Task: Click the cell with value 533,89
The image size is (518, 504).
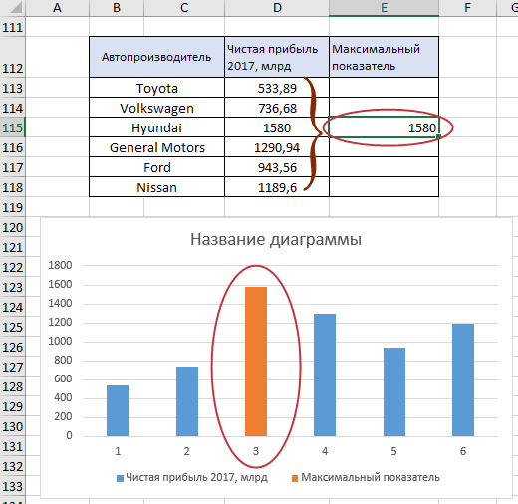Action: click(x=277, y=88)
